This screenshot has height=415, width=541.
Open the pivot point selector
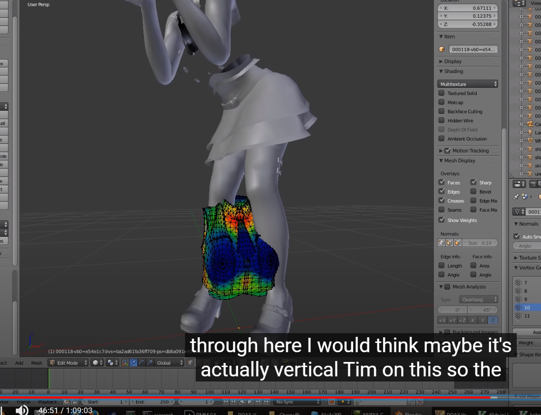(112, 362)
